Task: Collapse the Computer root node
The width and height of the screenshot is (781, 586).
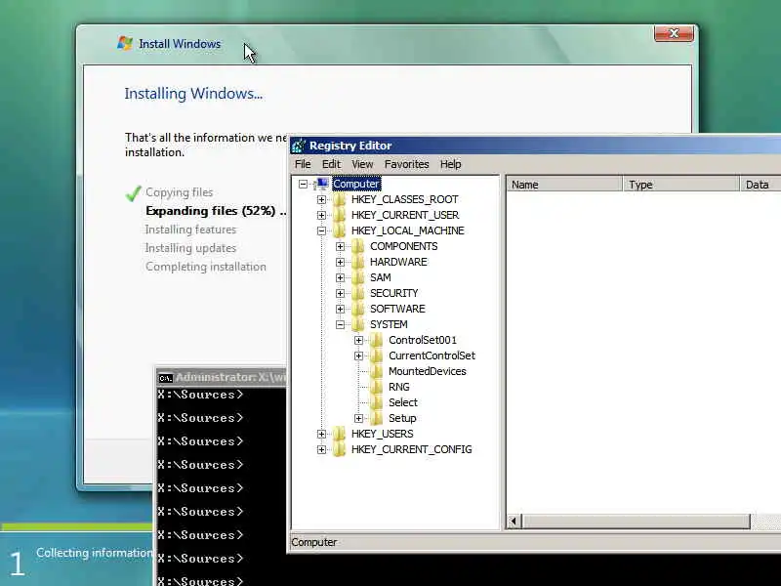Action: point(303,184)
